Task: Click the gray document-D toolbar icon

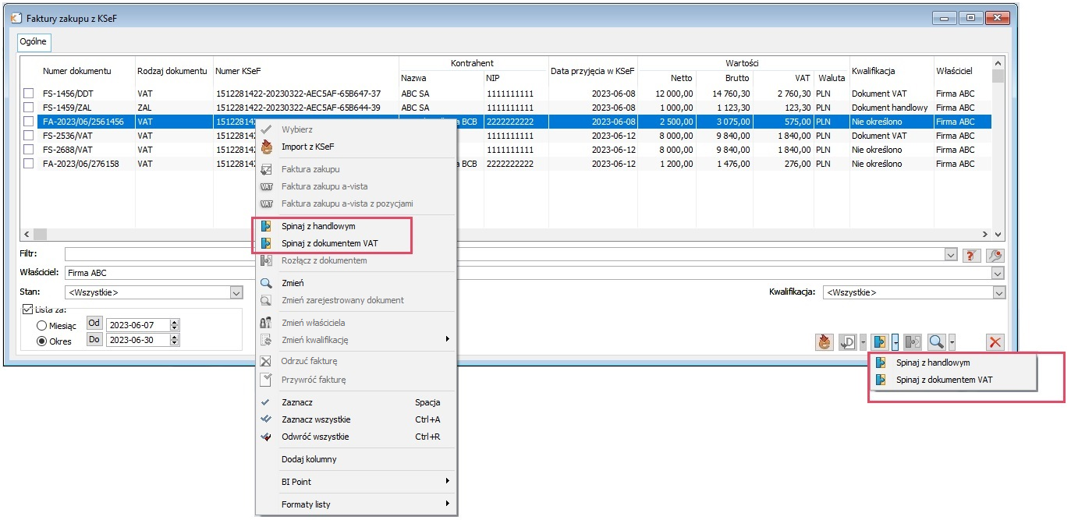Action: [848, 341]
